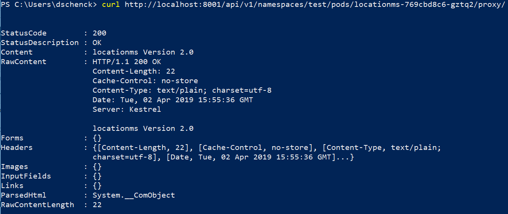Click the Links property label
The width and height of the screenshot is (508, 214).
[12, 186]
